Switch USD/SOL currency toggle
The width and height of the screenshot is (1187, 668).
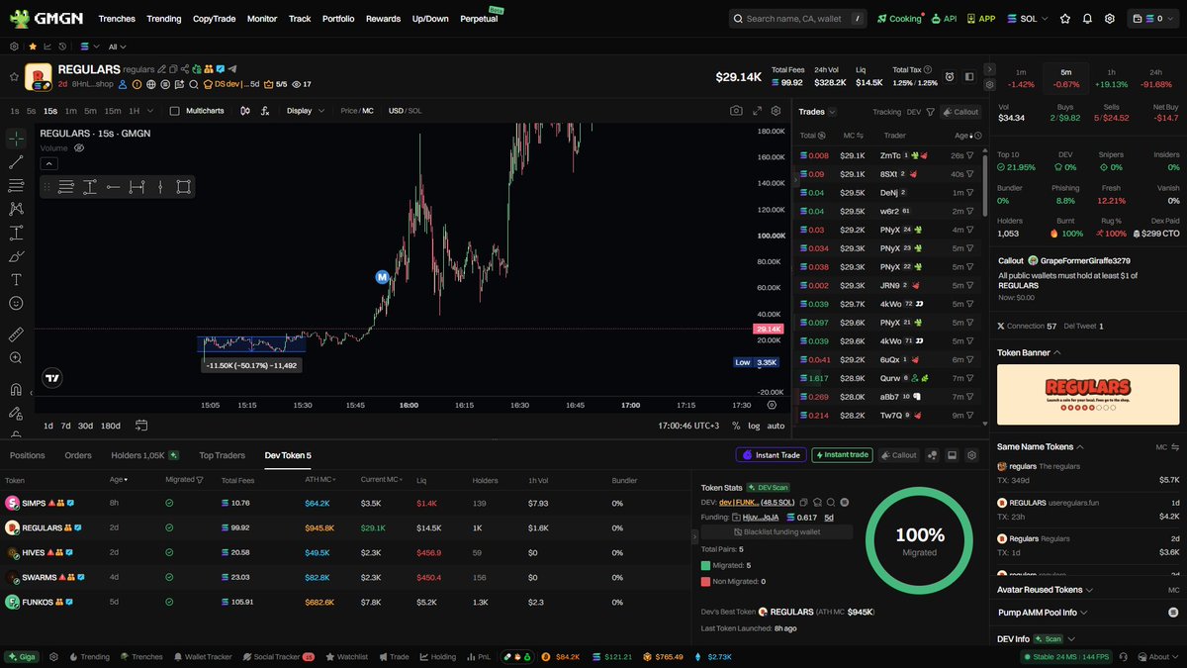tap(405, 111)
